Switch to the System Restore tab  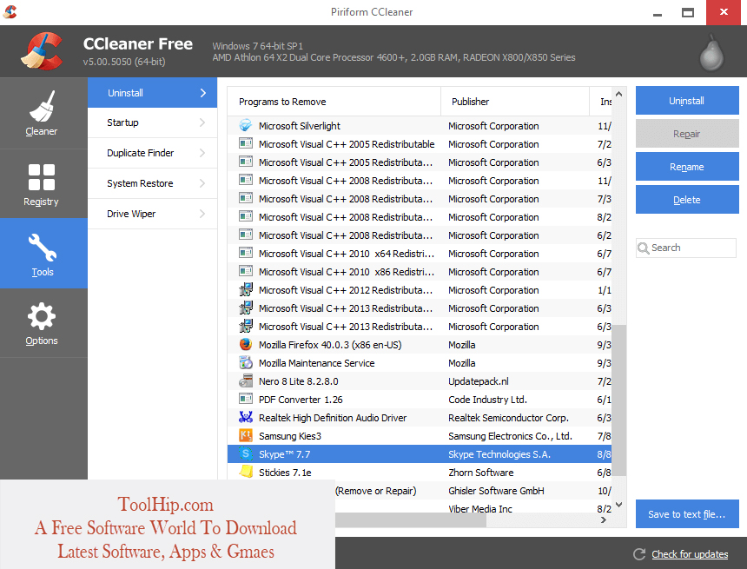153,183
